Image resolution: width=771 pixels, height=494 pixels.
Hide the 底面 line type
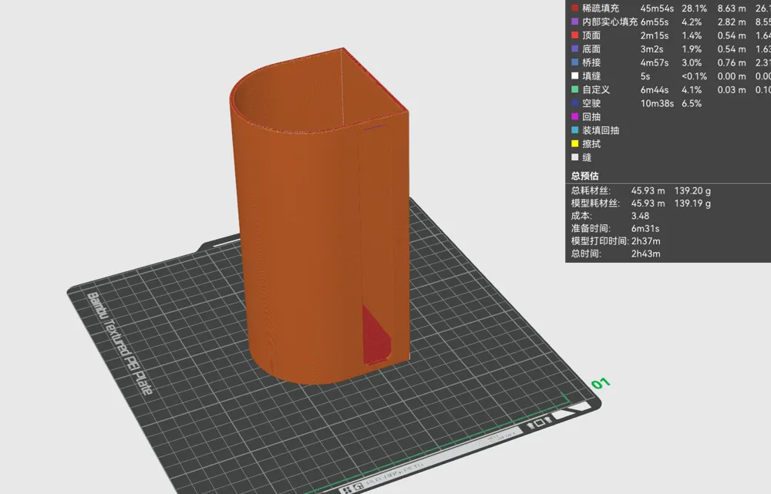575,49
